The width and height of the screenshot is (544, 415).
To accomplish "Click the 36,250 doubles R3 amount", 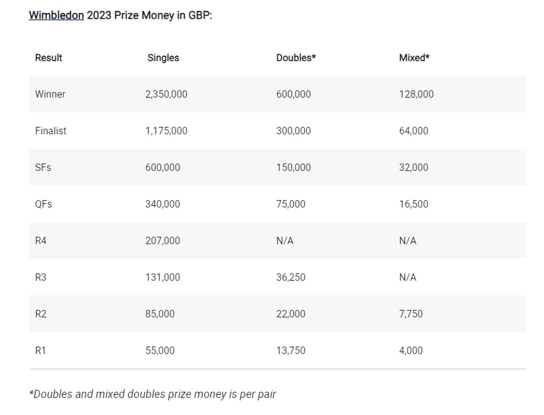I will pyautogui.click(x=291, y=278).
